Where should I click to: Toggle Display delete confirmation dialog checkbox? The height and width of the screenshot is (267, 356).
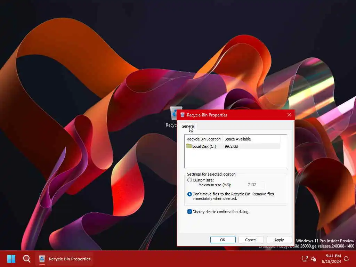point(189,212)
